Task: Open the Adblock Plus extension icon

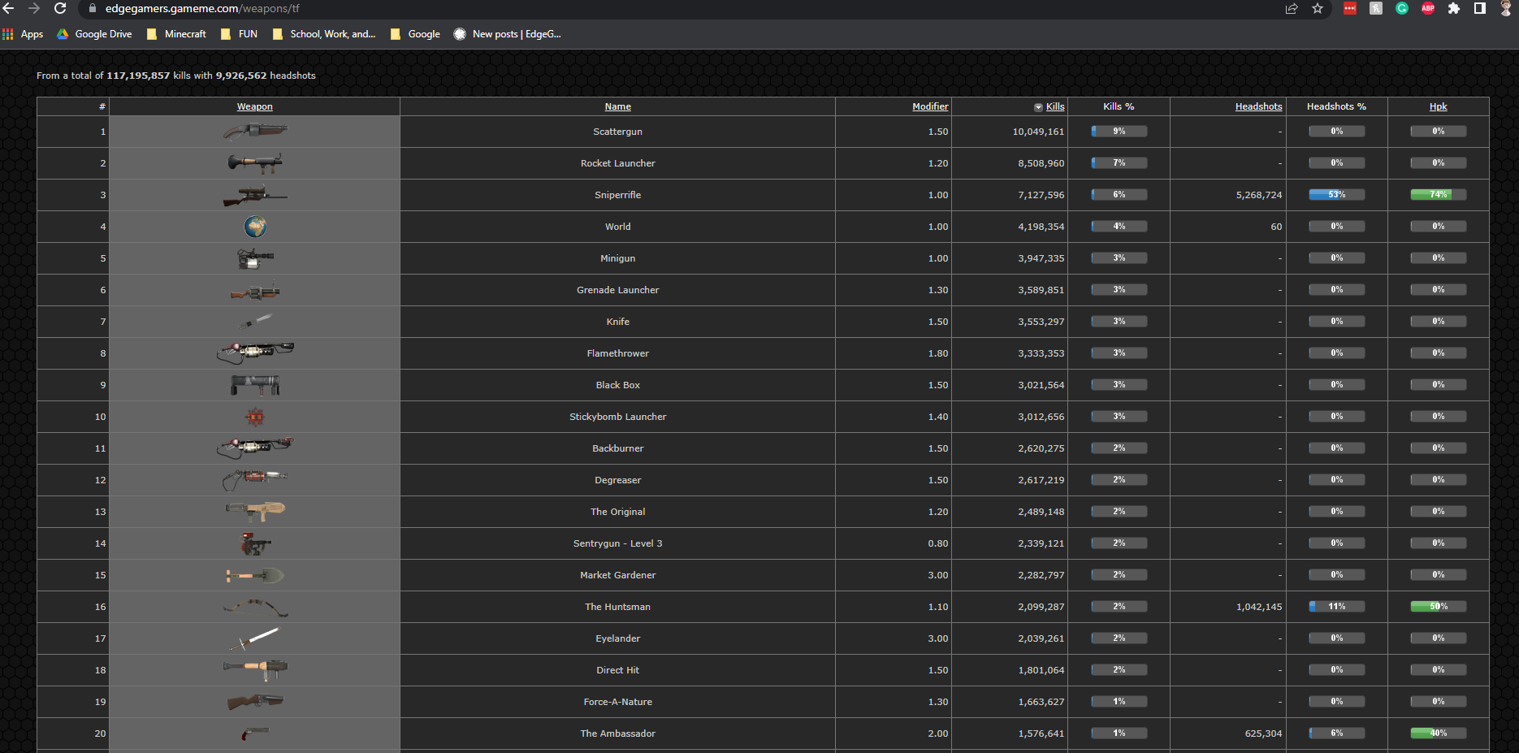Action: (1428, 8)
